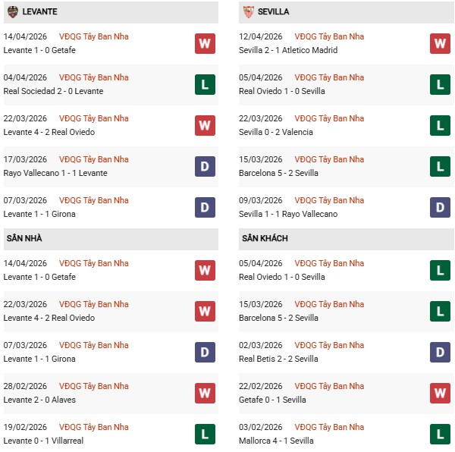Click the Sevilla club crest icon
The width and height of the screenshot is (455, 452).
[248, 11]
